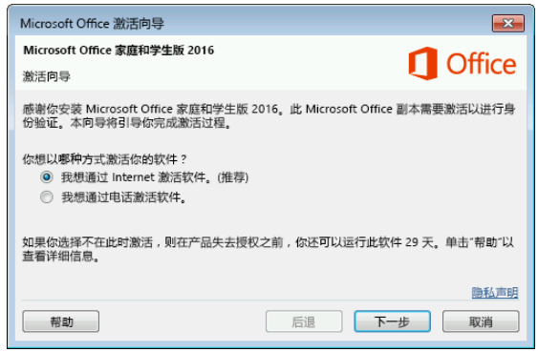The width and height of the screenshot is (538, 352).
Task: Select the Internet activation radio button
Action: pos(47,177)
